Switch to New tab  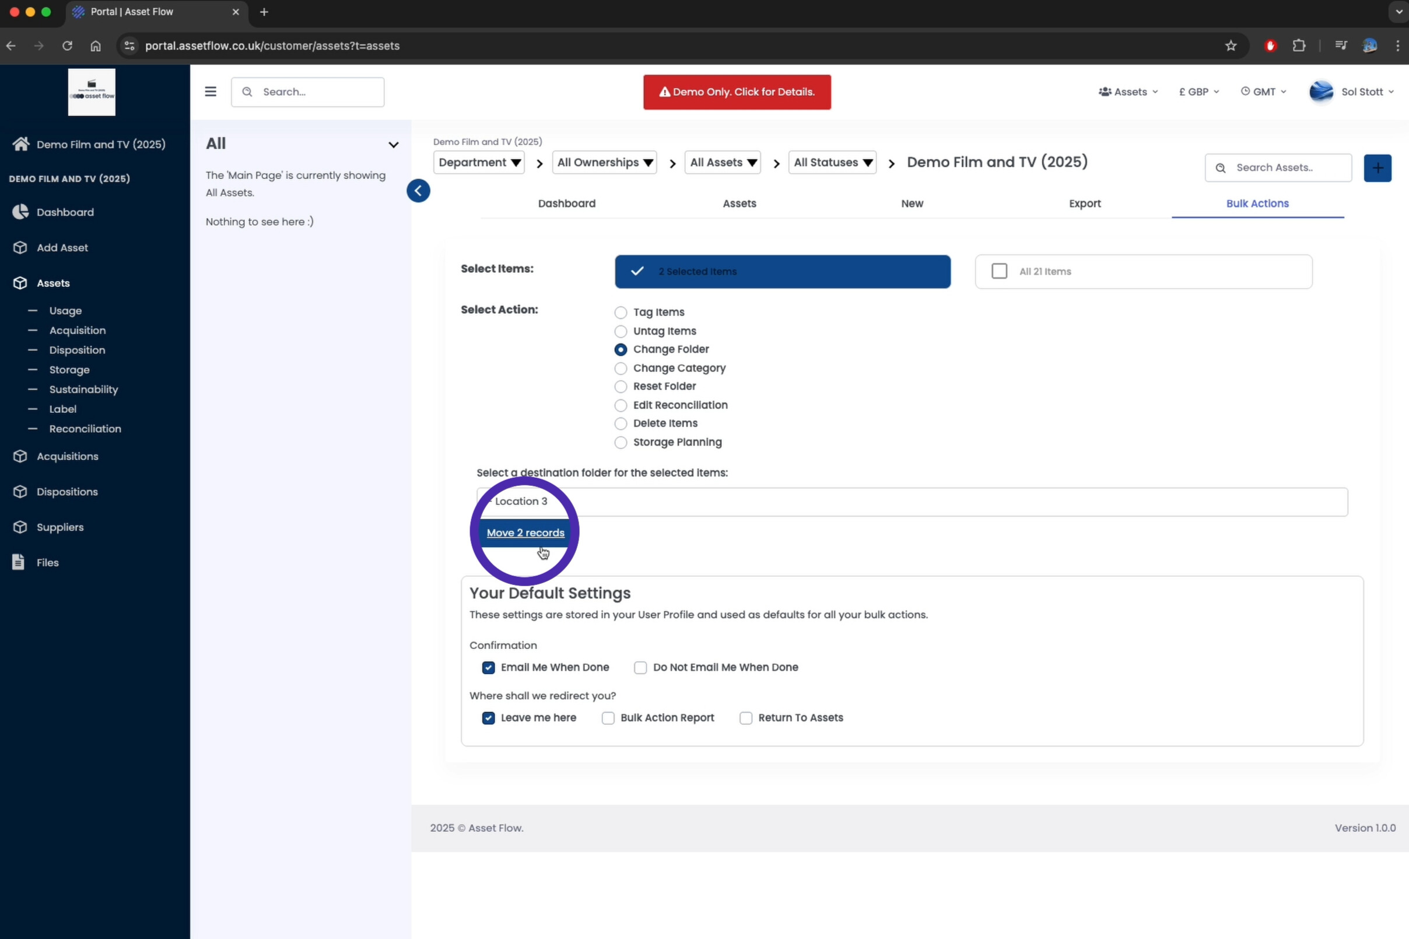click(x=912, y=204)
